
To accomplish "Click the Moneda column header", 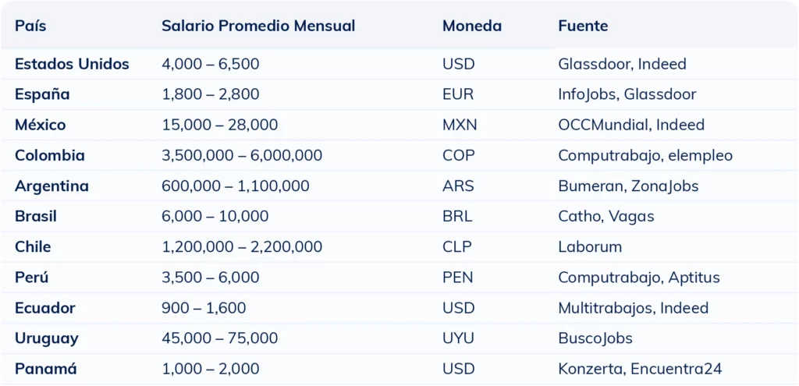I will [472, 26].
